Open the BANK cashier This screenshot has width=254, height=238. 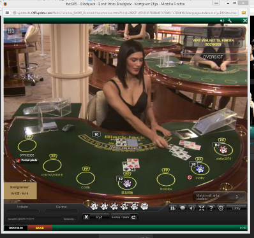[40, 228]
